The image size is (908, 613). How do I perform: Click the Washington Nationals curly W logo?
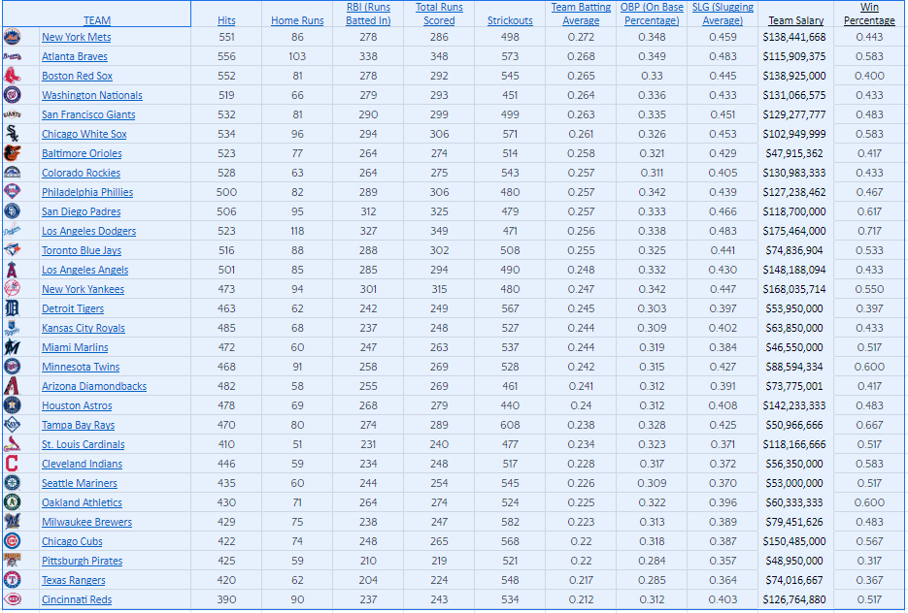(12, 95)
